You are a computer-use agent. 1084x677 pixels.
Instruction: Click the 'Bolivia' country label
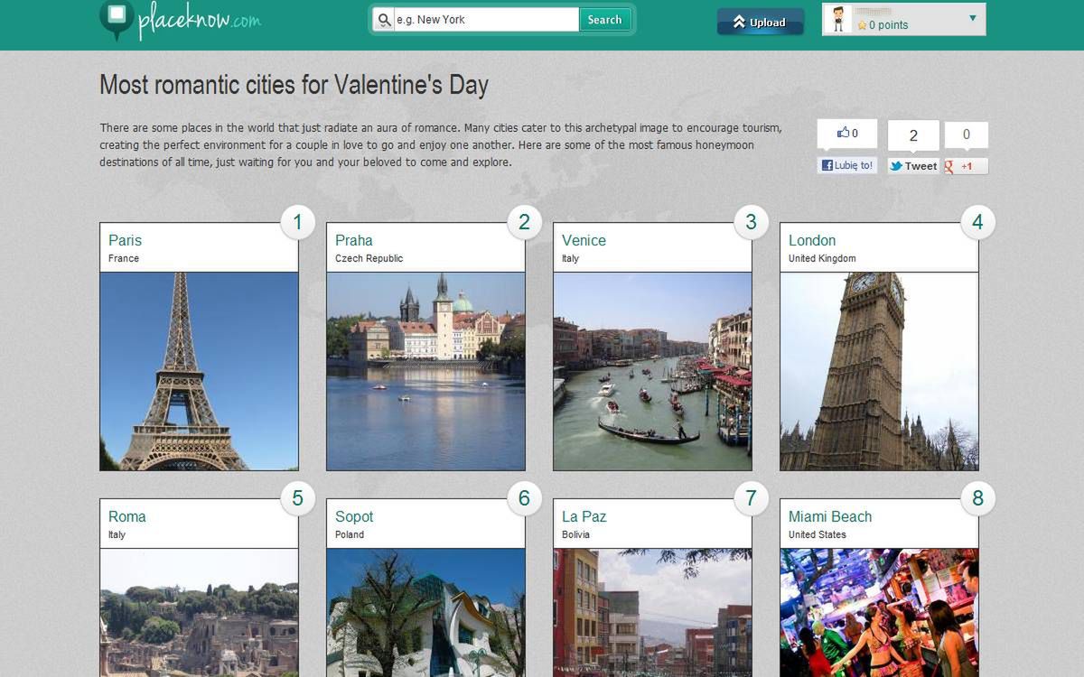[575, 534]
